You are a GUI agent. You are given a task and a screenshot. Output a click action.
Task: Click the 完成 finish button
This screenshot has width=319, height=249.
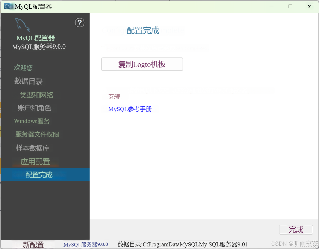click(x=296, y=230)
